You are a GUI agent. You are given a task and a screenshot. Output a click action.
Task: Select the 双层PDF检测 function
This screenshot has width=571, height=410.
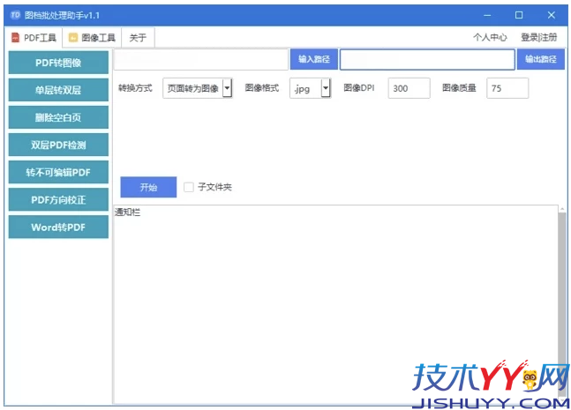coord(58,145)
